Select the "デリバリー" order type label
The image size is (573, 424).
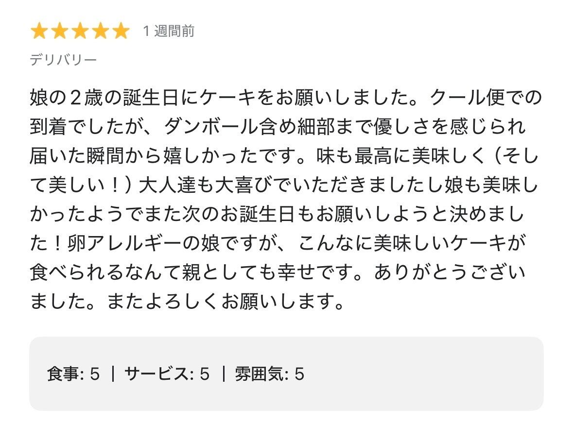pos(63,60)
